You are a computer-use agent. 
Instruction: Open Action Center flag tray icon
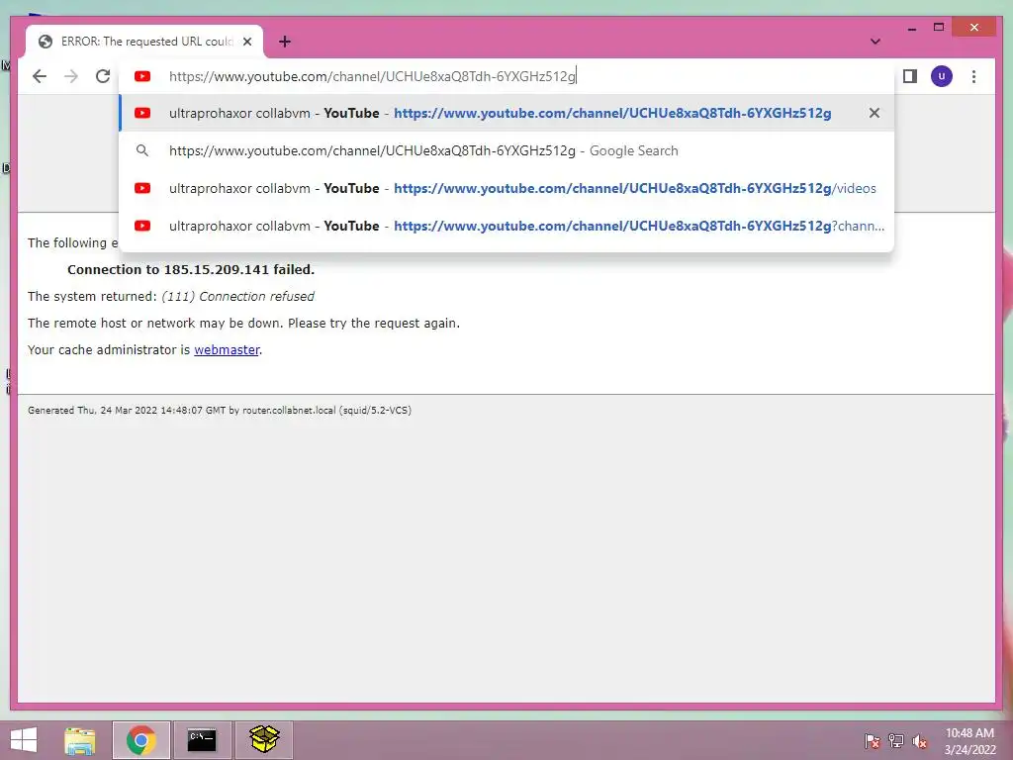tap(872, 740)
